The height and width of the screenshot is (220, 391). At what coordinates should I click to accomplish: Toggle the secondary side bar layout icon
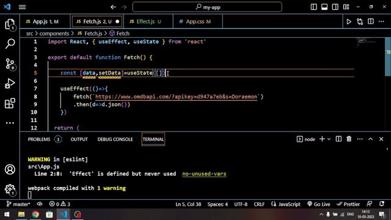click(335, 7)
